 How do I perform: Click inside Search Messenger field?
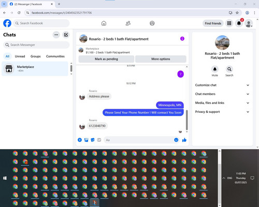36,45
